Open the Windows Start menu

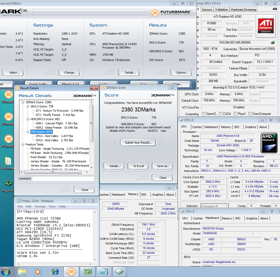click(6, 271)
